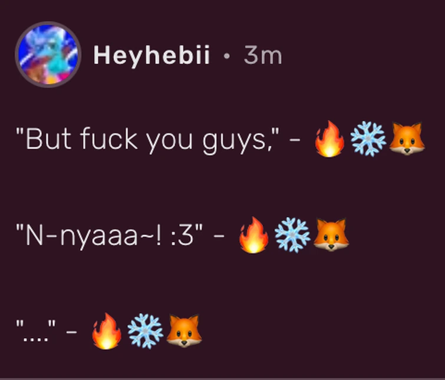The width and height of the screenshot is (445, 380).
Task: Open the Heyhebii username link
Action: point(152,56)
